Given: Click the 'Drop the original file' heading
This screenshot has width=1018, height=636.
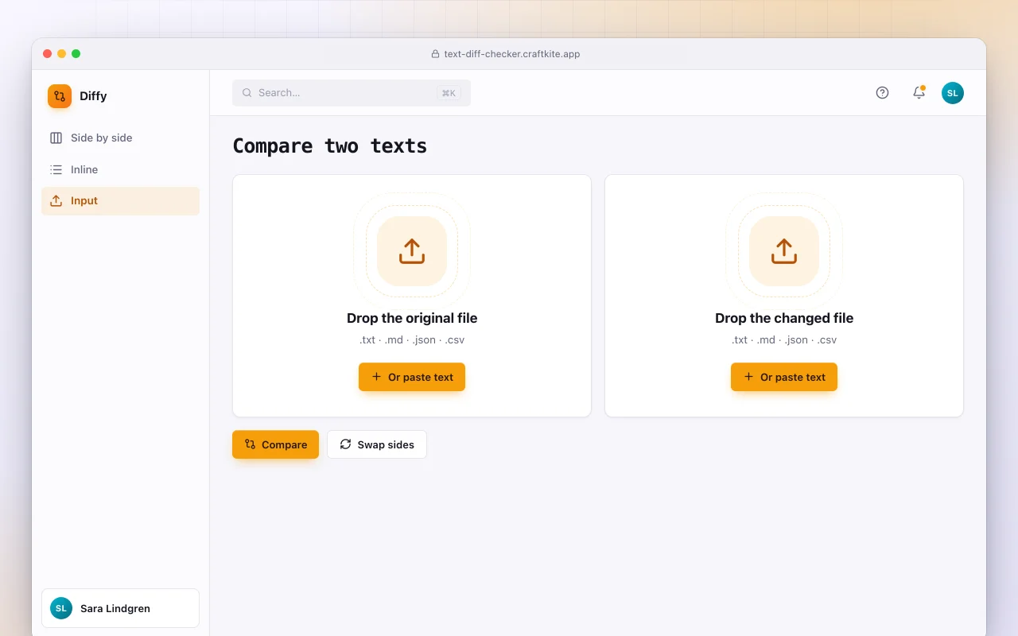Looking at the screenshot, I should pyautogui.click(x=412, y=318).
